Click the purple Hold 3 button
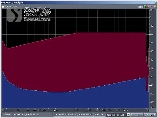The image size is (158, 118). [x=152, y=7]
